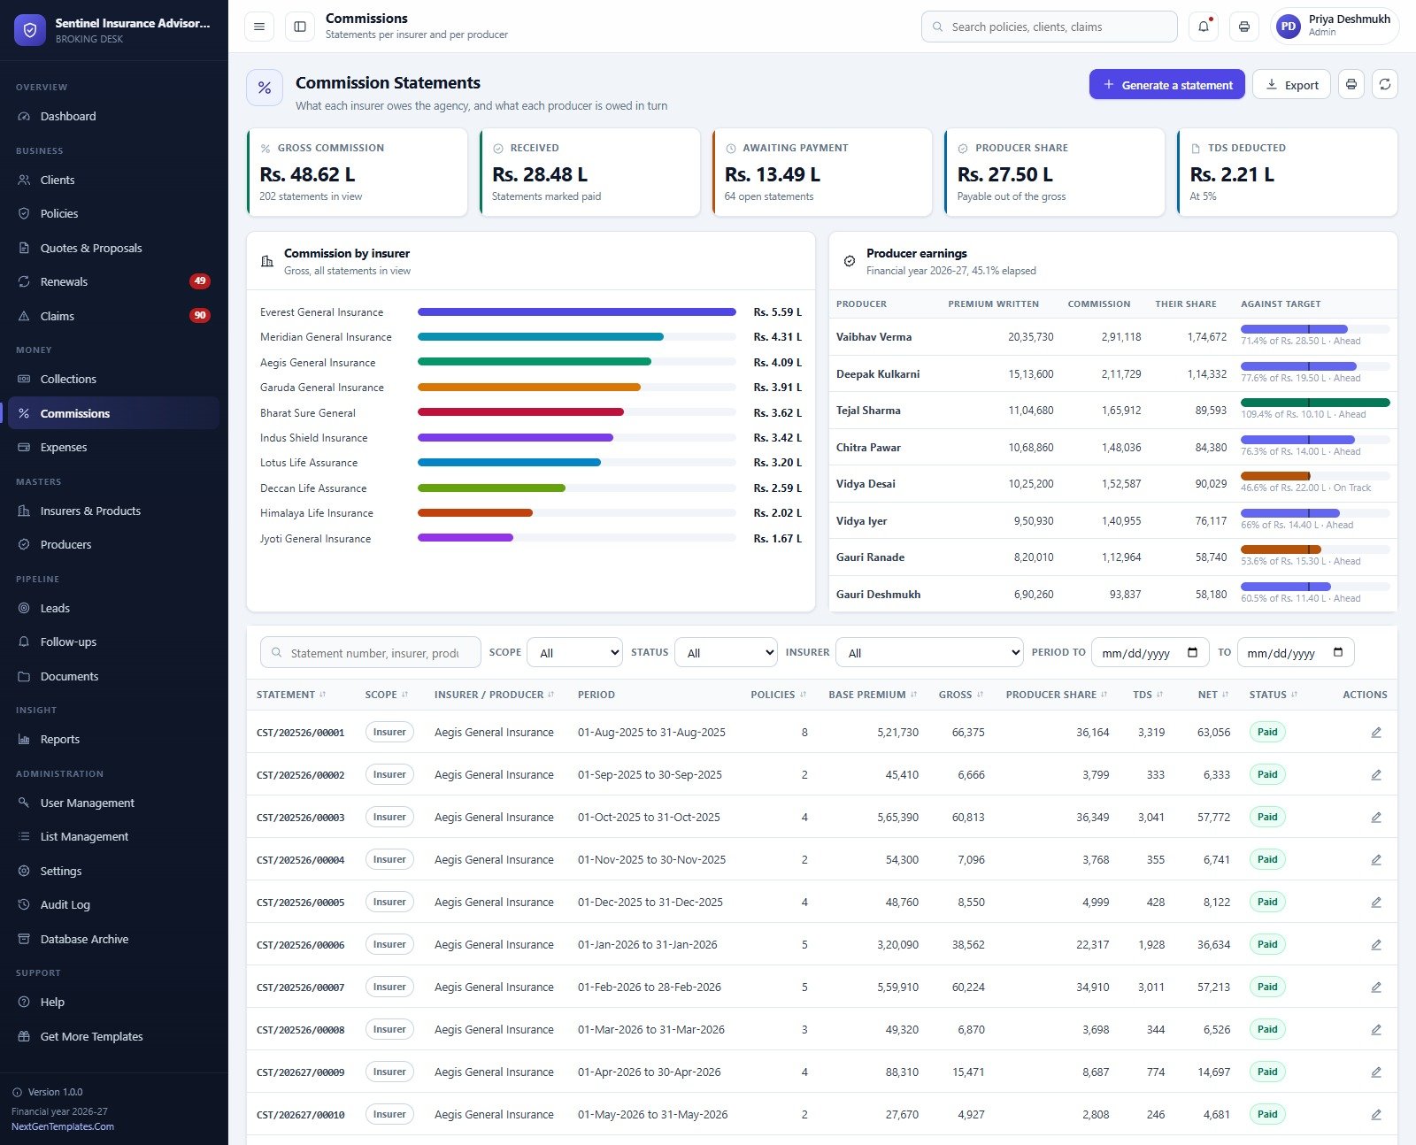Click the hamburger menu icon
This screenshot has width=1416, height=1145.
[259, 27]
